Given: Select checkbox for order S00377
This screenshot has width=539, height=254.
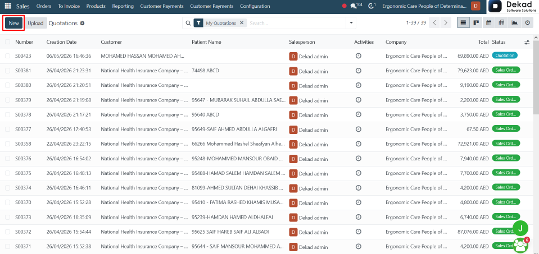Looking at the screenshot, I should click(7, 129).
